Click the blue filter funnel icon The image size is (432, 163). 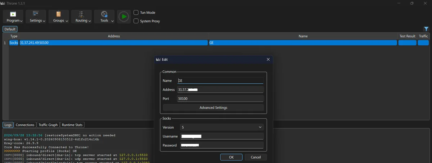tap(426, 29)
